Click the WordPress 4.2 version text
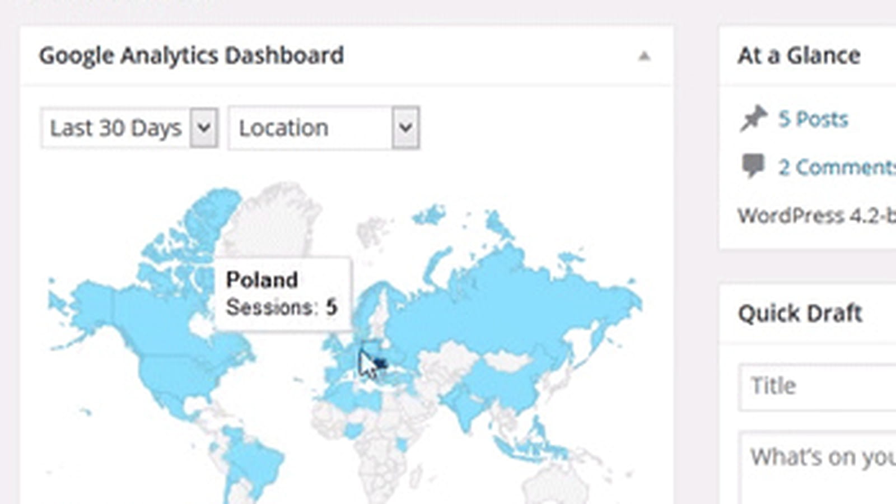Viewport: 896px width, 504px height. coord(817,215)
